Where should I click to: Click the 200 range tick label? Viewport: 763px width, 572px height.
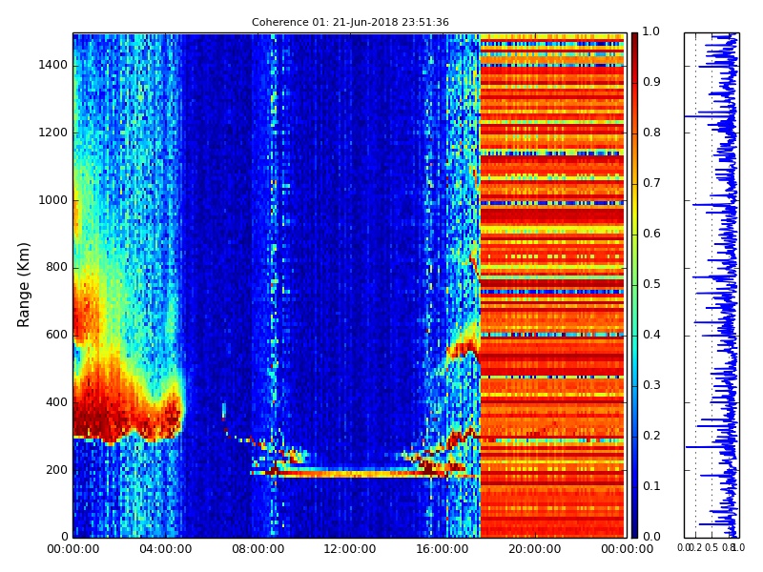pyautogui.click(x=57, y=470)
